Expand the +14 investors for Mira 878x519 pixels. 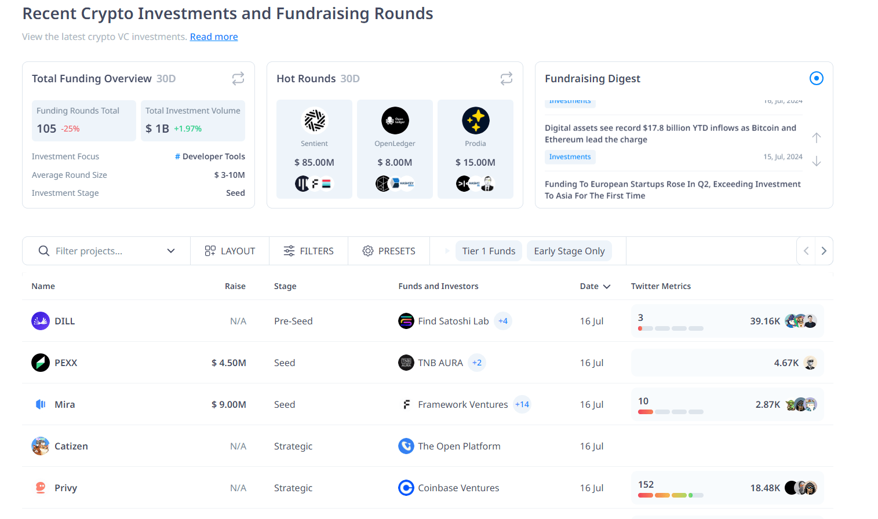522,404
